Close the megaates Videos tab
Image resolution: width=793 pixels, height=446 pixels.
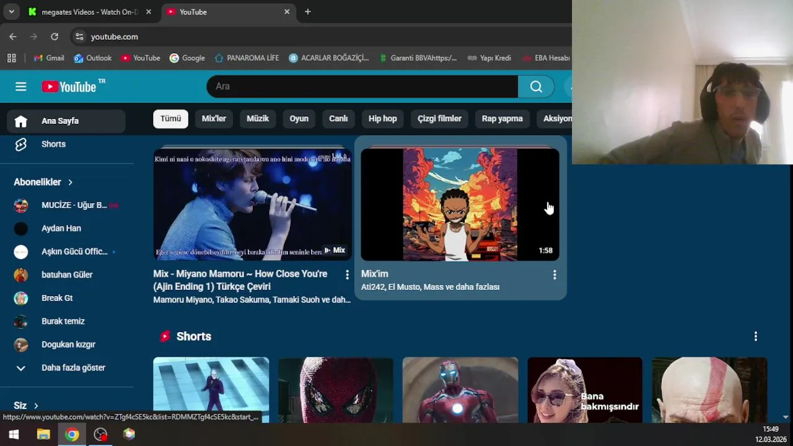pyautogui.click(x=149, y=12)
